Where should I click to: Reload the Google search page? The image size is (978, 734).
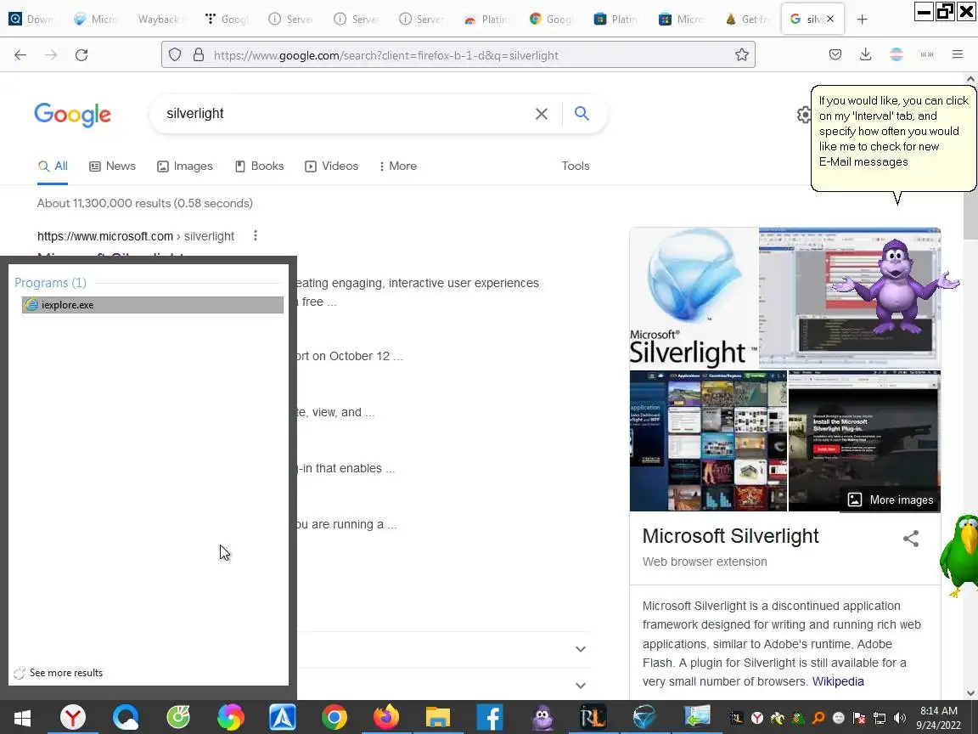coord(81,55)
